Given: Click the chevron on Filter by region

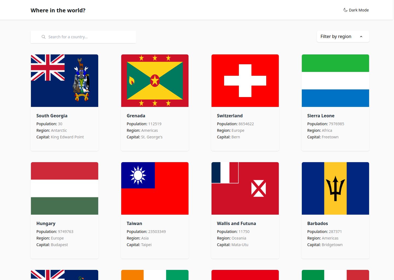Looking at the screenshot, I should (361, 36).
